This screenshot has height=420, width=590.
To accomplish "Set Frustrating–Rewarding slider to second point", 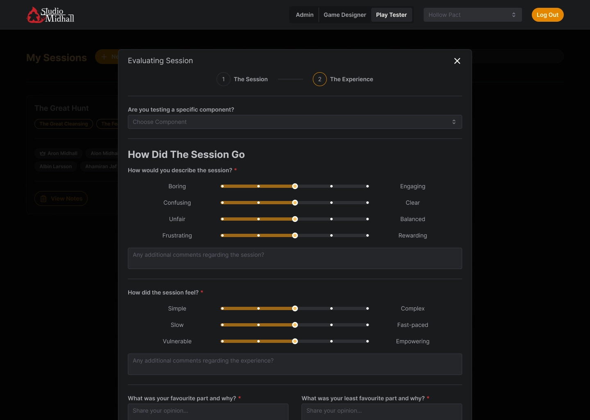I will [259, 235].
